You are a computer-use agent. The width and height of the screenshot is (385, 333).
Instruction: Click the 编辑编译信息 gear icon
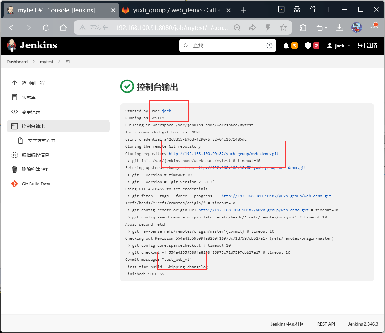click(x=14, y=155)
